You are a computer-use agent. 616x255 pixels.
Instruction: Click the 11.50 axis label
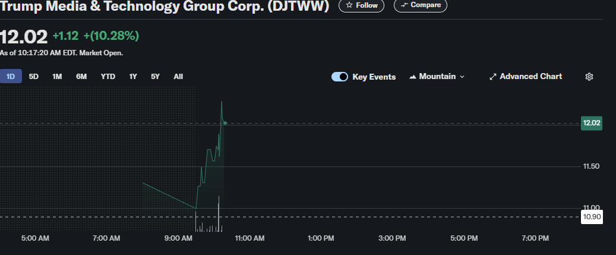coord(591,166)
